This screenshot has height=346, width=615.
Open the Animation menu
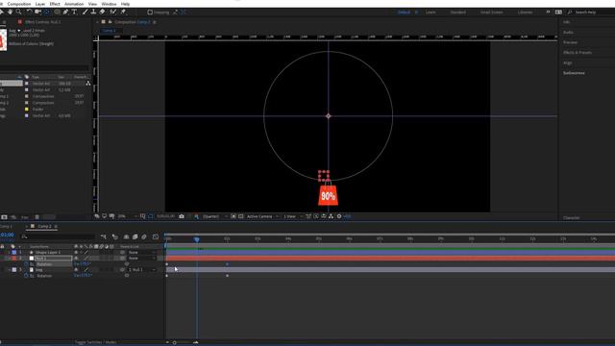point(74,4)
